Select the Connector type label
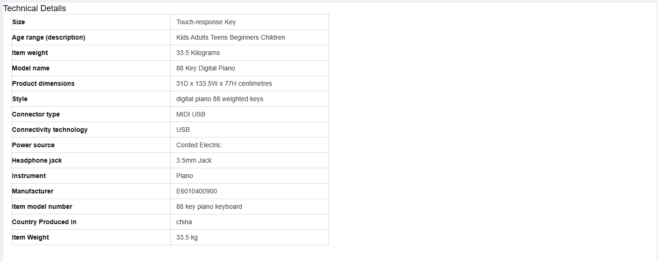658x261 pixels. tap(36, 114)
